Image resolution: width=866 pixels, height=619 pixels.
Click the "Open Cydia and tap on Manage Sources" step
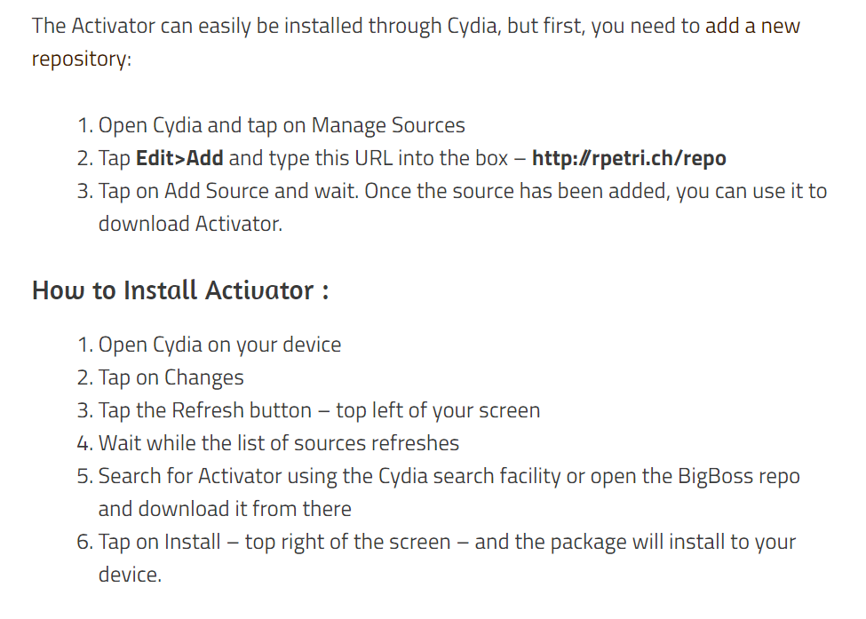(x=282, y=125)
